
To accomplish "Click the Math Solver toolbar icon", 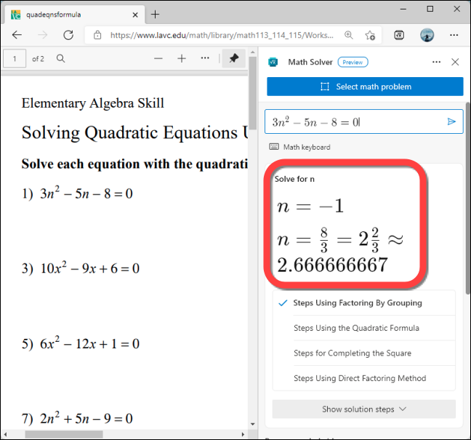I will [399, 35].
